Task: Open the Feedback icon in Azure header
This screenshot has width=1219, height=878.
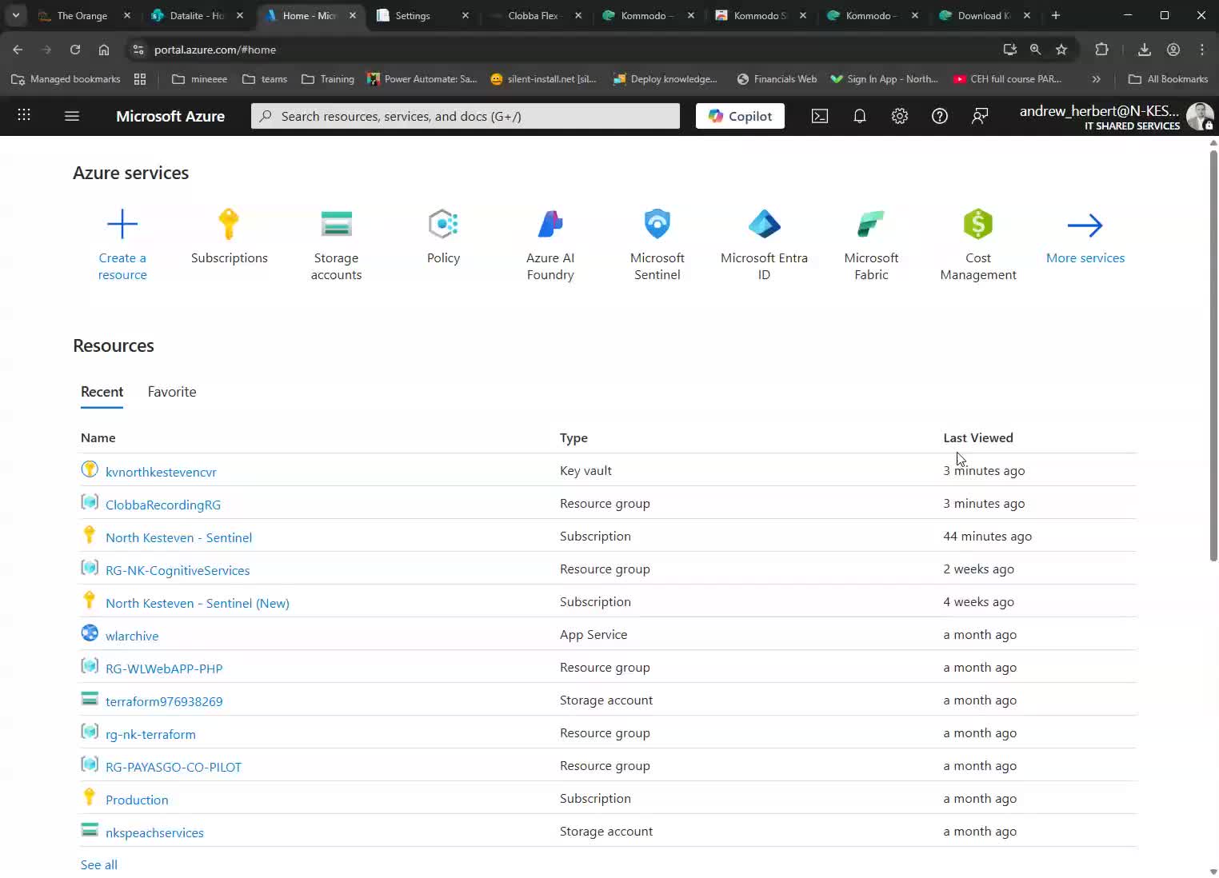Action: pos(980,116)
